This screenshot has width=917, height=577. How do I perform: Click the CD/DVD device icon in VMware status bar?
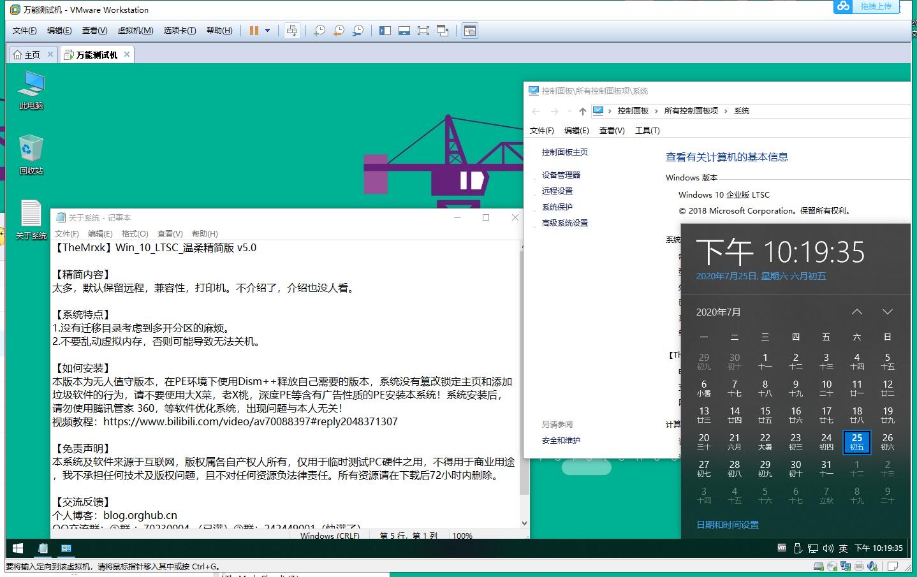(832, 566)
